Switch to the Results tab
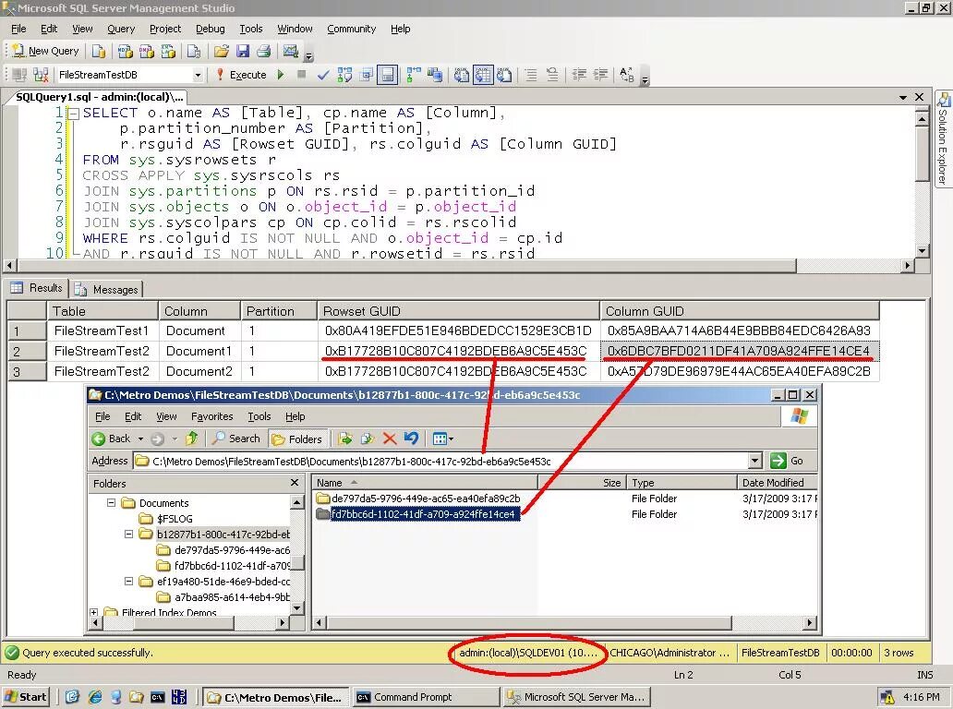This screenshot has width=953, height=709. click(38, 288)
